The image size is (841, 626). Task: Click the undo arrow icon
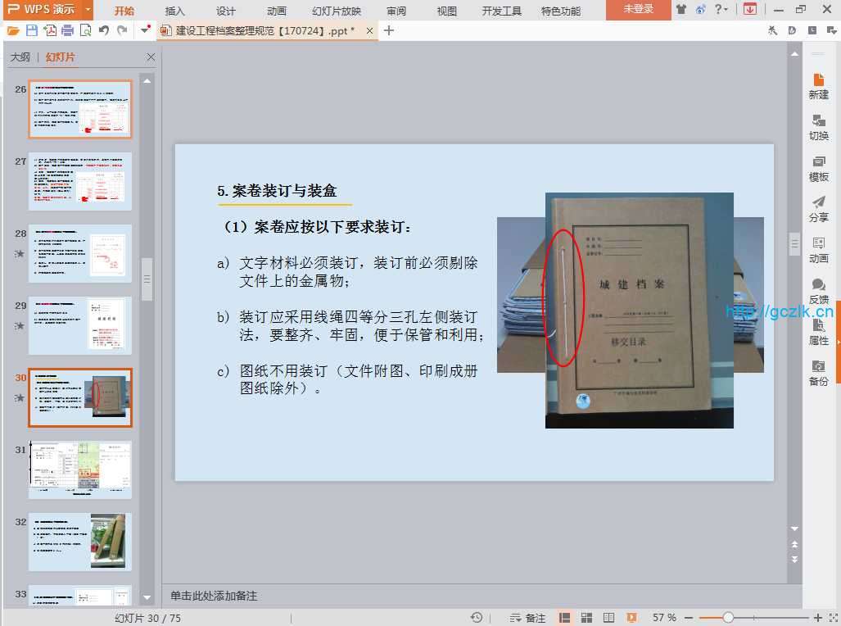[104, 31]
